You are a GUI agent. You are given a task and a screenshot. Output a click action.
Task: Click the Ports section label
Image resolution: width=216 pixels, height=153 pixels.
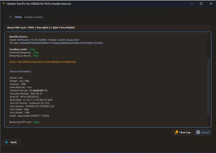pyautogui.click(x=18, y=17)
